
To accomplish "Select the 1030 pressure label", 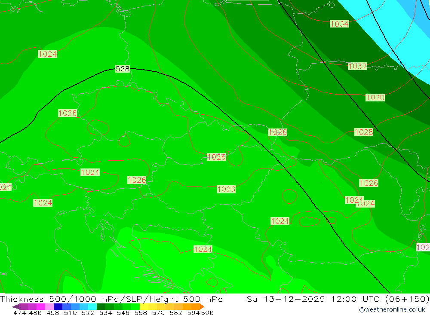I will [375, 98].
